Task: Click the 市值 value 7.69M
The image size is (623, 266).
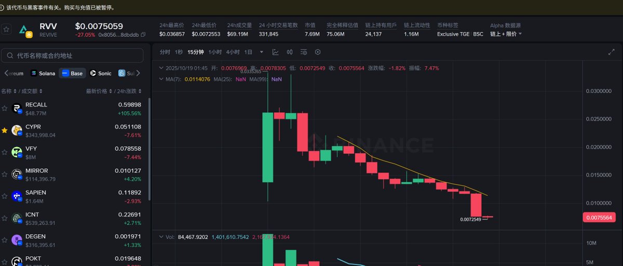Action: (x=313, y=34)
